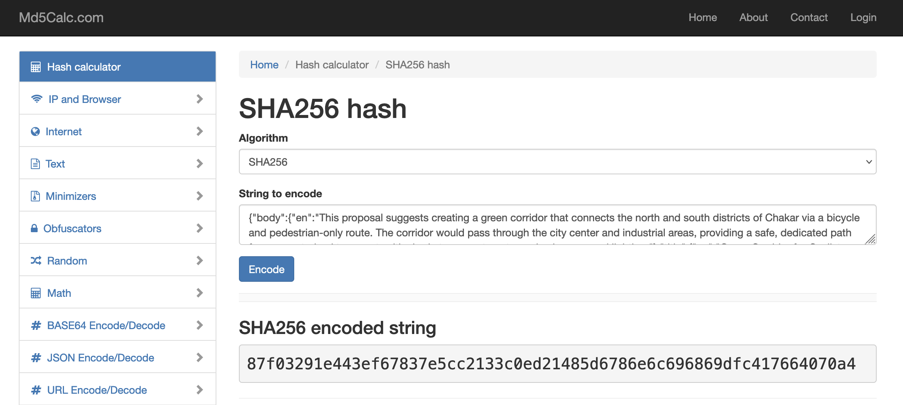Follow the Home breadcrumb link
This screenshot has height=405, width=903.
264,65
